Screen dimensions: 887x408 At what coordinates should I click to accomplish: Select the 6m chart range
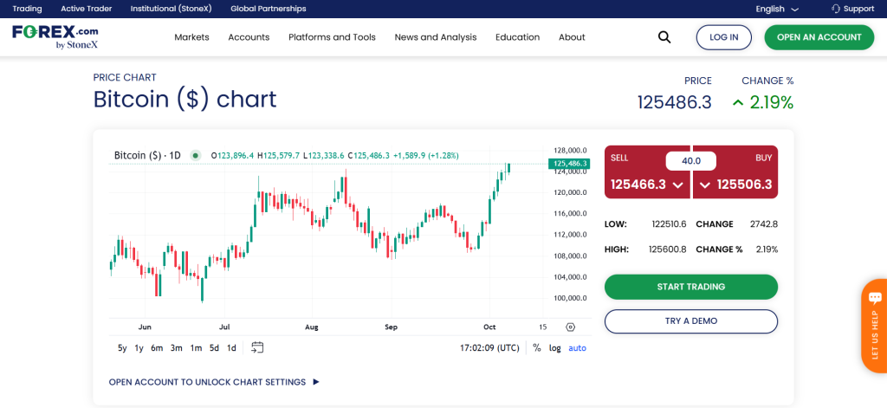[157, 348]
